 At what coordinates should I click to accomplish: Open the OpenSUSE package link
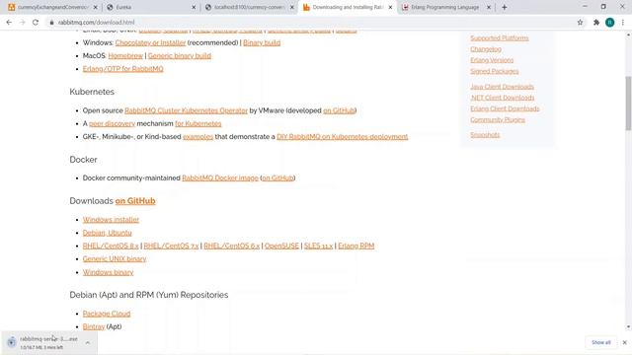(x=281, y=246)
